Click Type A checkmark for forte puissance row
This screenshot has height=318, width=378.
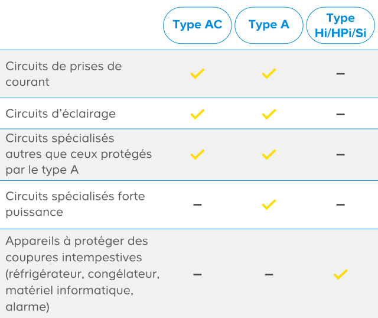(x=269, y=205)
